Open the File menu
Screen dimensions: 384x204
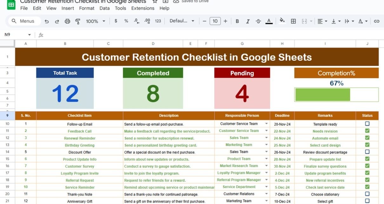coord(24,8)
